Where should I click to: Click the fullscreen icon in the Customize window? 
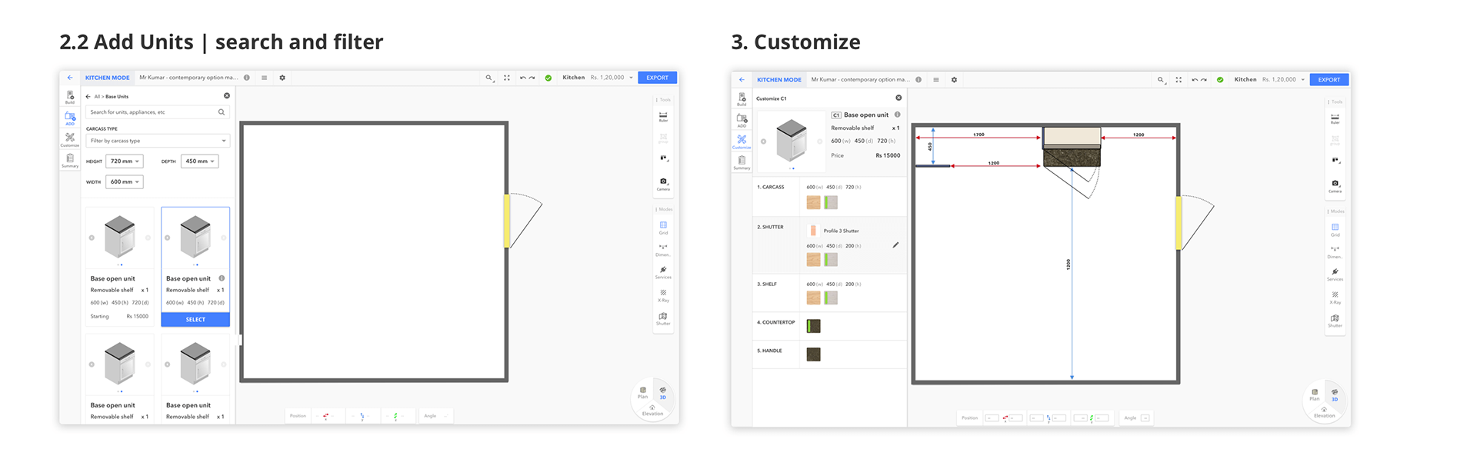[1179, 80]
